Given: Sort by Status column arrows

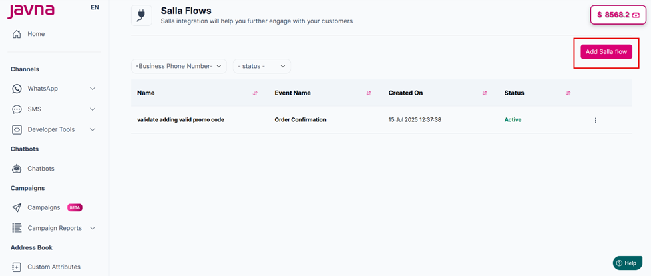Looking at the screenshot, I should (x=568, y=93).
